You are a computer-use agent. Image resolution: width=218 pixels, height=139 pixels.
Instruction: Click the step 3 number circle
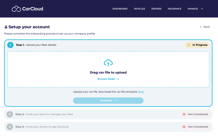pyautogui.click(x=10, y=127)
